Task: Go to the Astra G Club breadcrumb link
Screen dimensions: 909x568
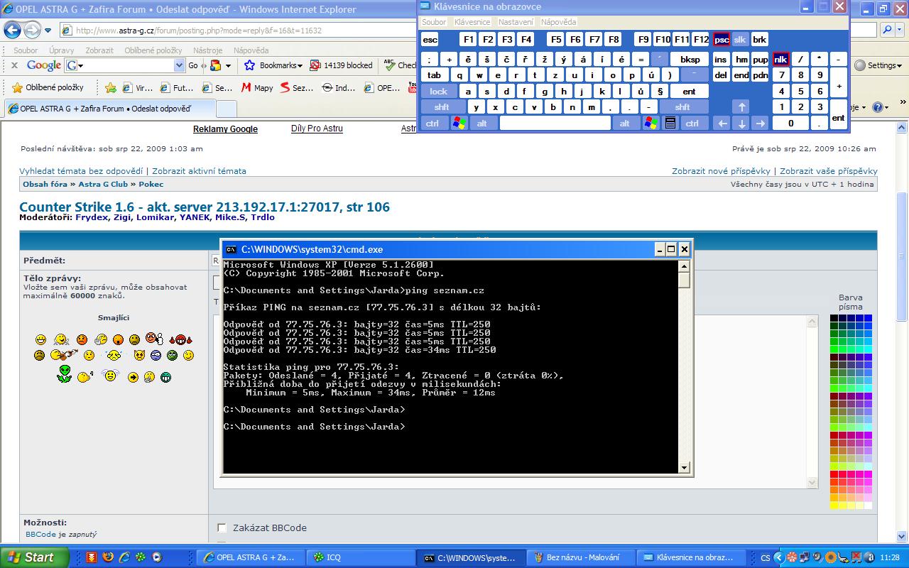Action: click(103, 184)
